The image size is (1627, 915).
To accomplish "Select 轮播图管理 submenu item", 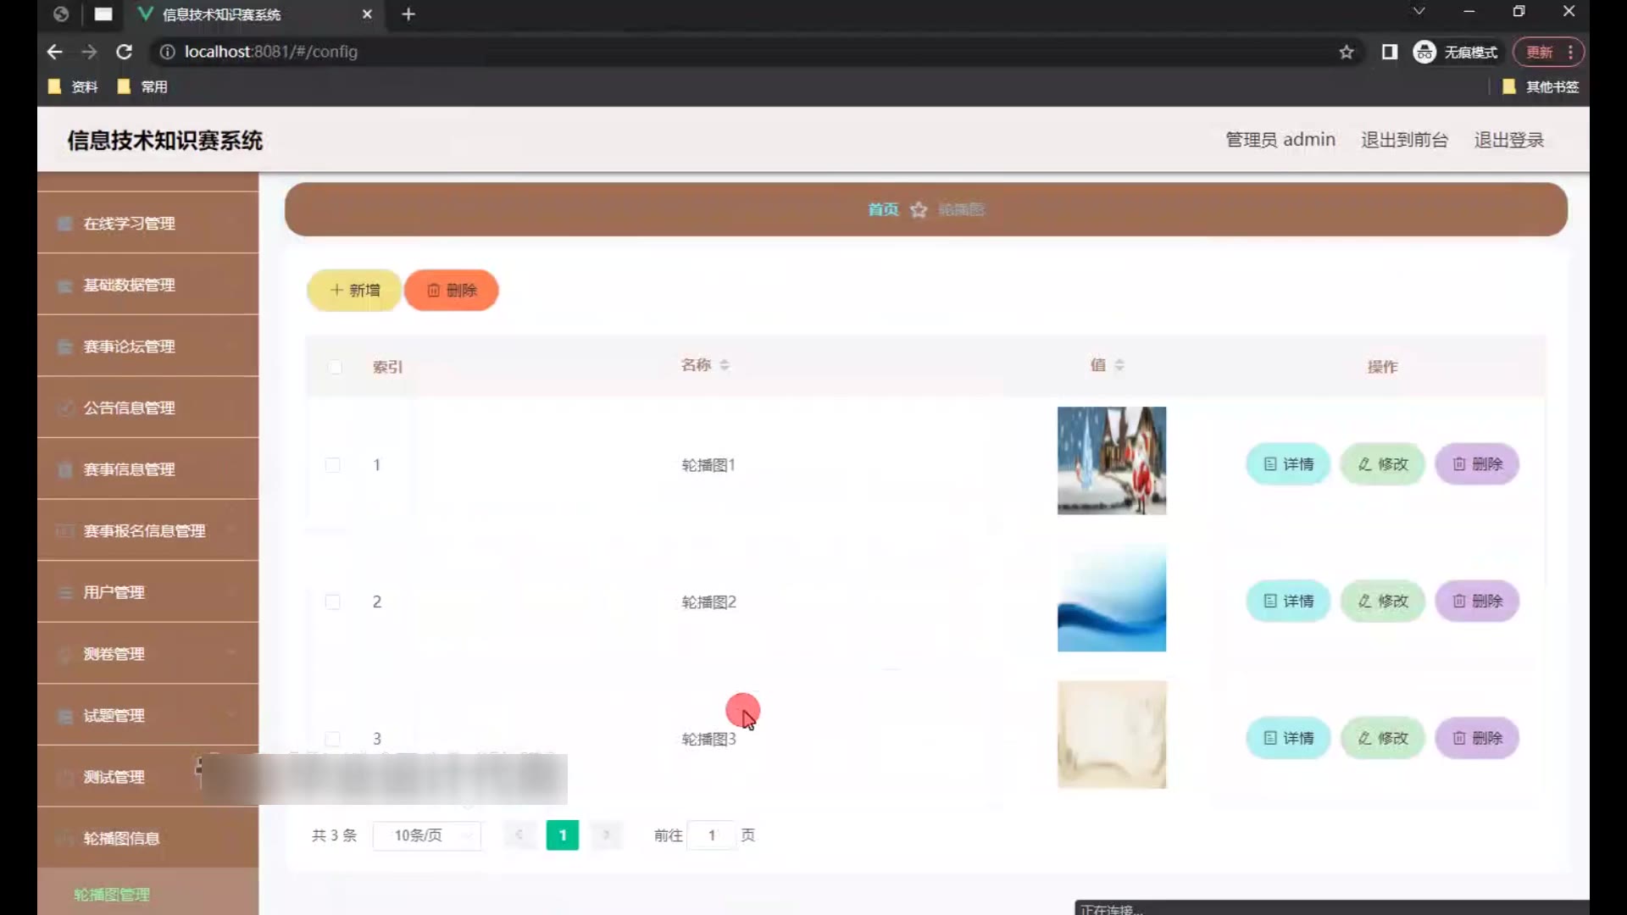I will (x=112, y=895).
